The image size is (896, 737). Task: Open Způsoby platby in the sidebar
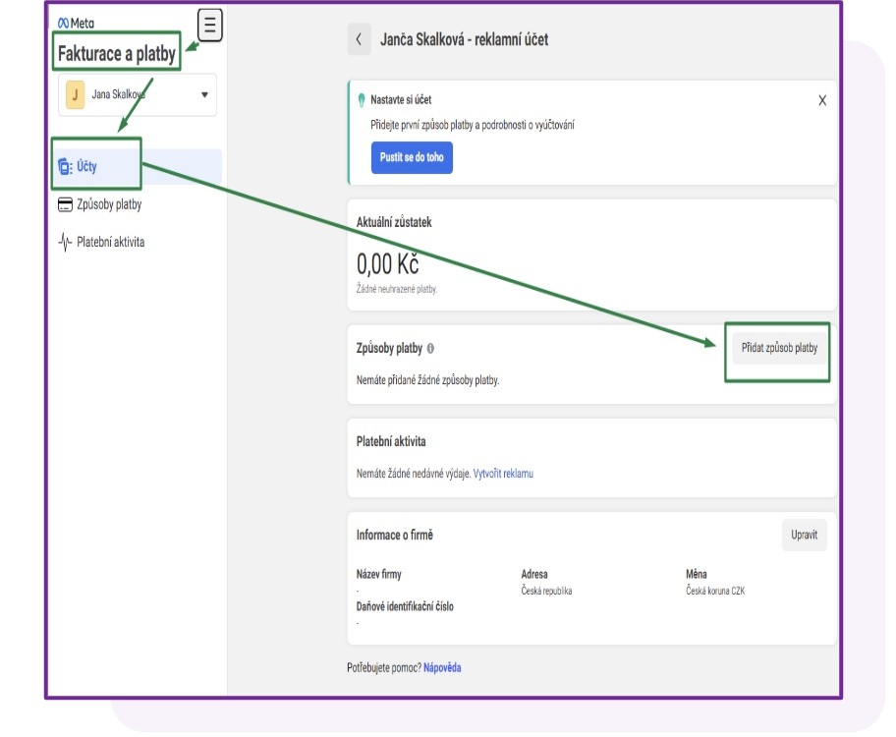pyautogui.click(x=108, y=204)
